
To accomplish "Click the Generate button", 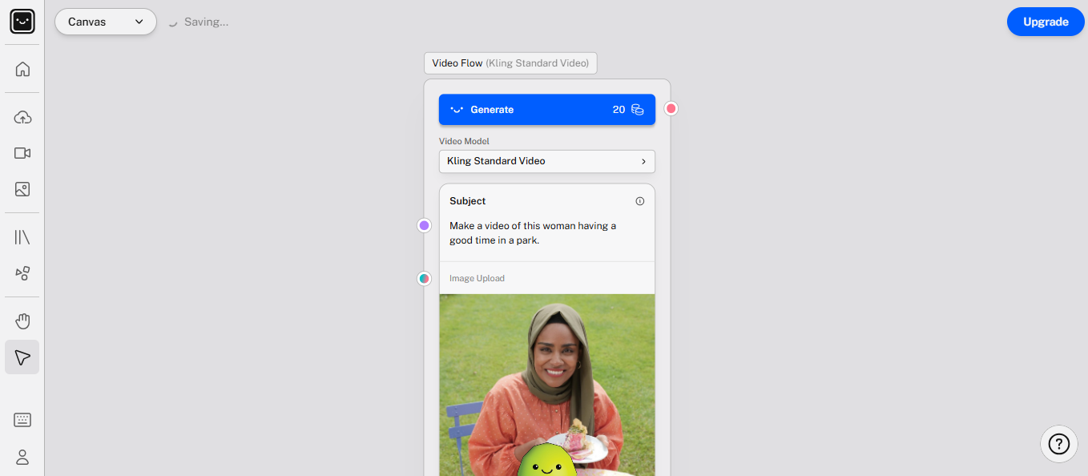I will tap(547, 110).
